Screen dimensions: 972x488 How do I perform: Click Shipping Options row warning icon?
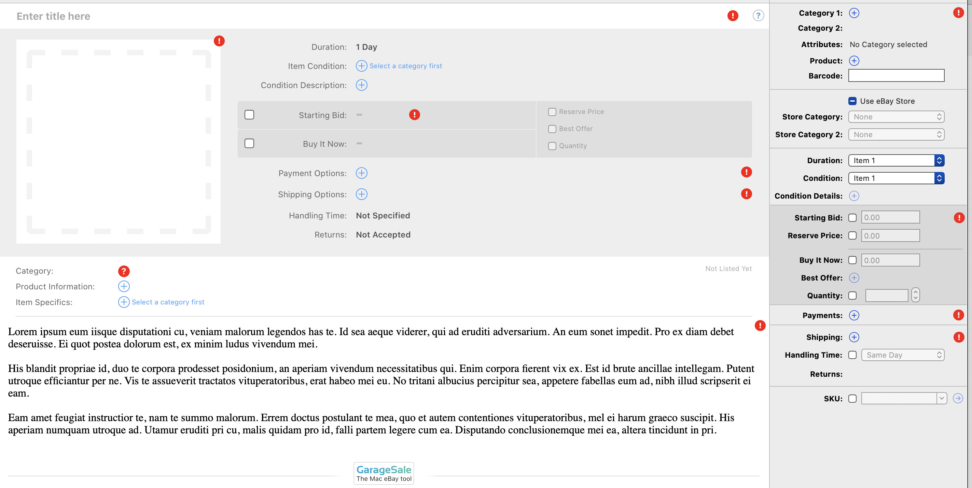[746, 194]
